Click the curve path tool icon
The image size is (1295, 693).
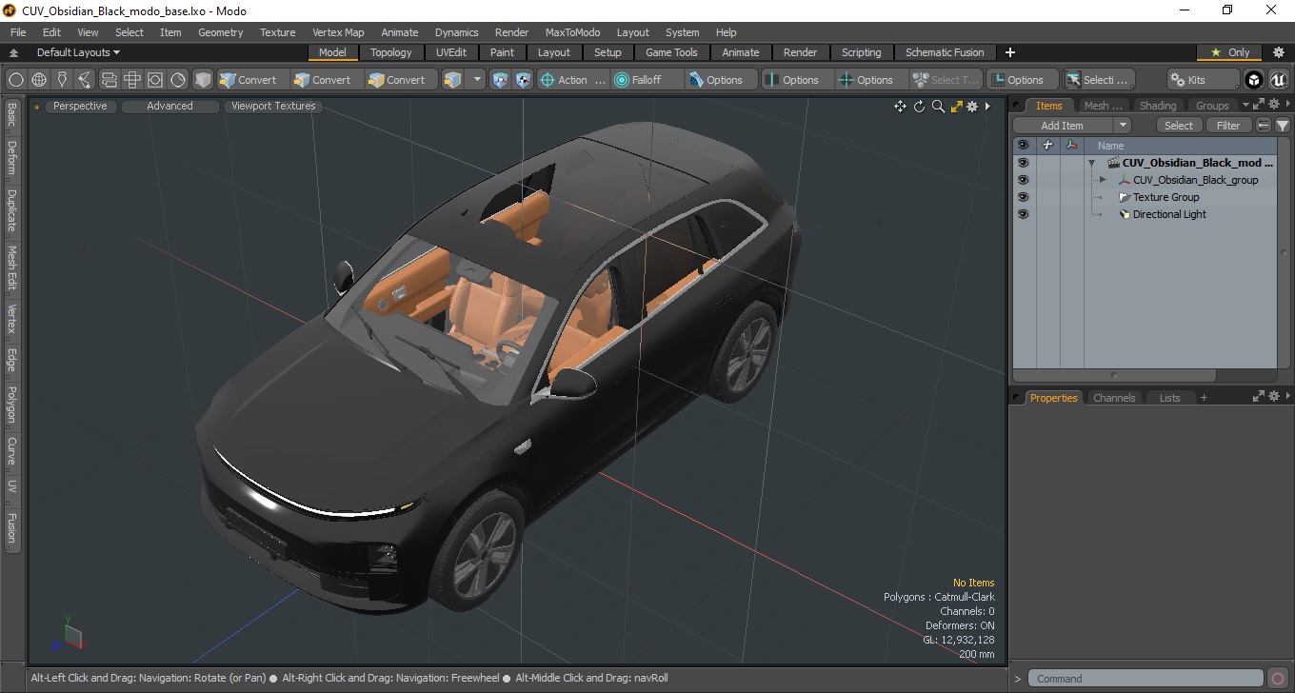85,80
